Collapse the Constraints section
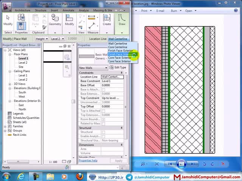 click(121, 73)
